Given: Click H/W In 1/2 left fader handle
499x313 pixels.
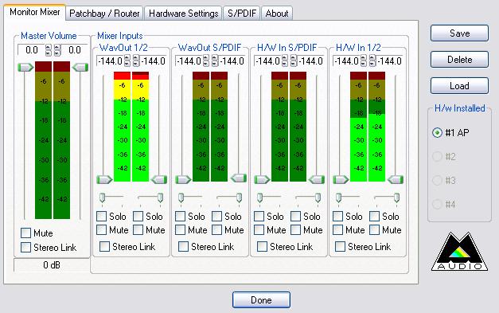Looking at the screenshot, I should (341, 179).
